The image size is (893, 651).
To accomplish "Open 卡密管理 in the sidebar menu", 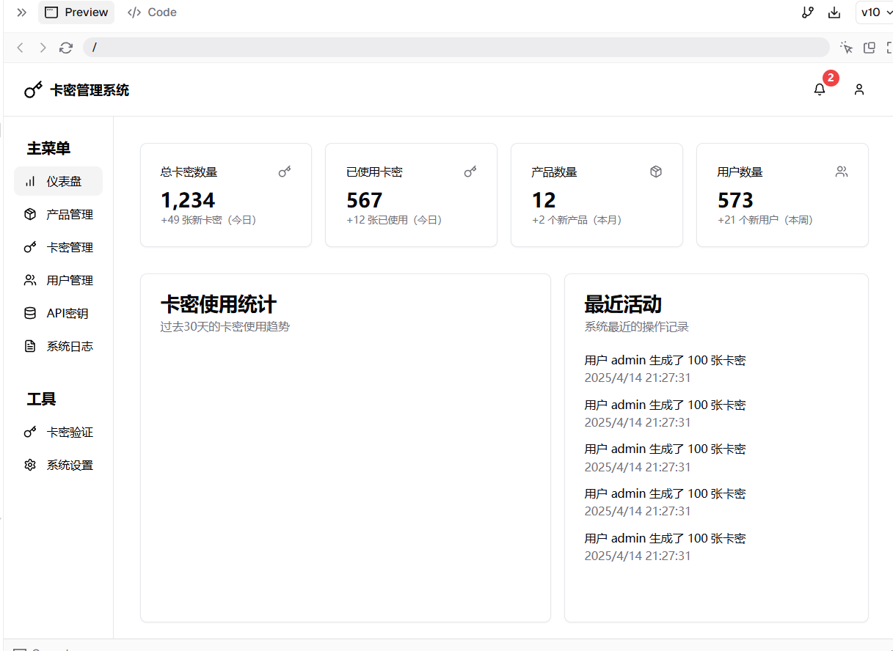I will (x=58, y=247).
